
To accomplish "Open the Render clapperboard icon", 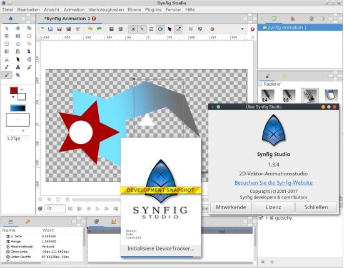I will click(111, 29).
